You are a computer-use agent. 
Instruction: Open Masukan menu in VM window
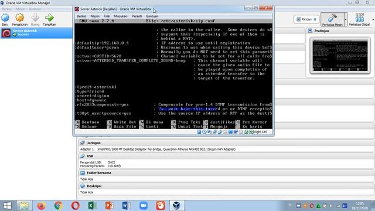[x=121, y=16]
